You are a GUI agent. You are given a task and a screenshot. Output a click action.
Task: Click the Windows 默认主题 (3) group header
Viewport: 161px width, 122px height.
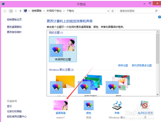(x=61, y=70)
